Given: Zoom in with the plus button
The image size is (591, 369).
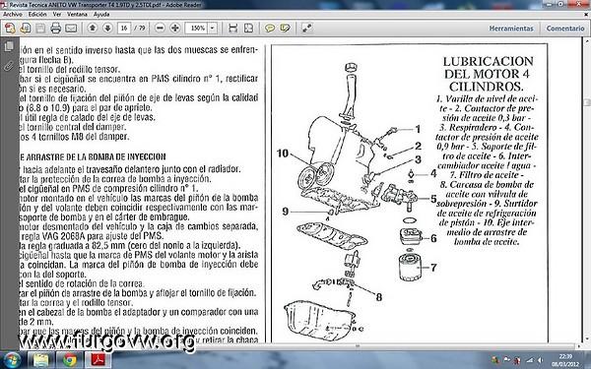Looking at the screenshot, I should pos(175,28).
